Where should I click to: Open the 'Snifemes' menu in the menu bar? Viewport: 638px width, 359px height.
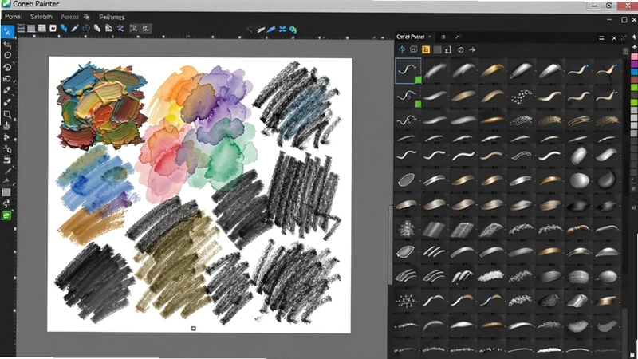(x=112, y=17)
